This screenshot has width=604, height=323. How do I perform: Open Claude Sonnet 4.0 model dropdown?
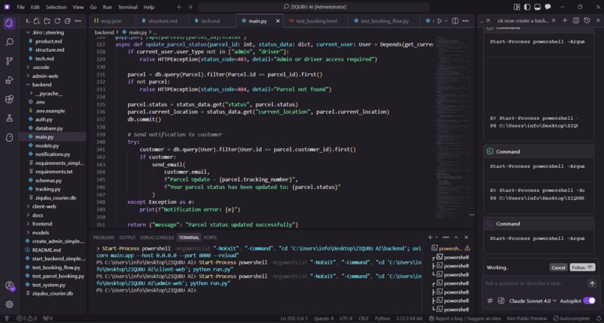(x=533, y=301)
